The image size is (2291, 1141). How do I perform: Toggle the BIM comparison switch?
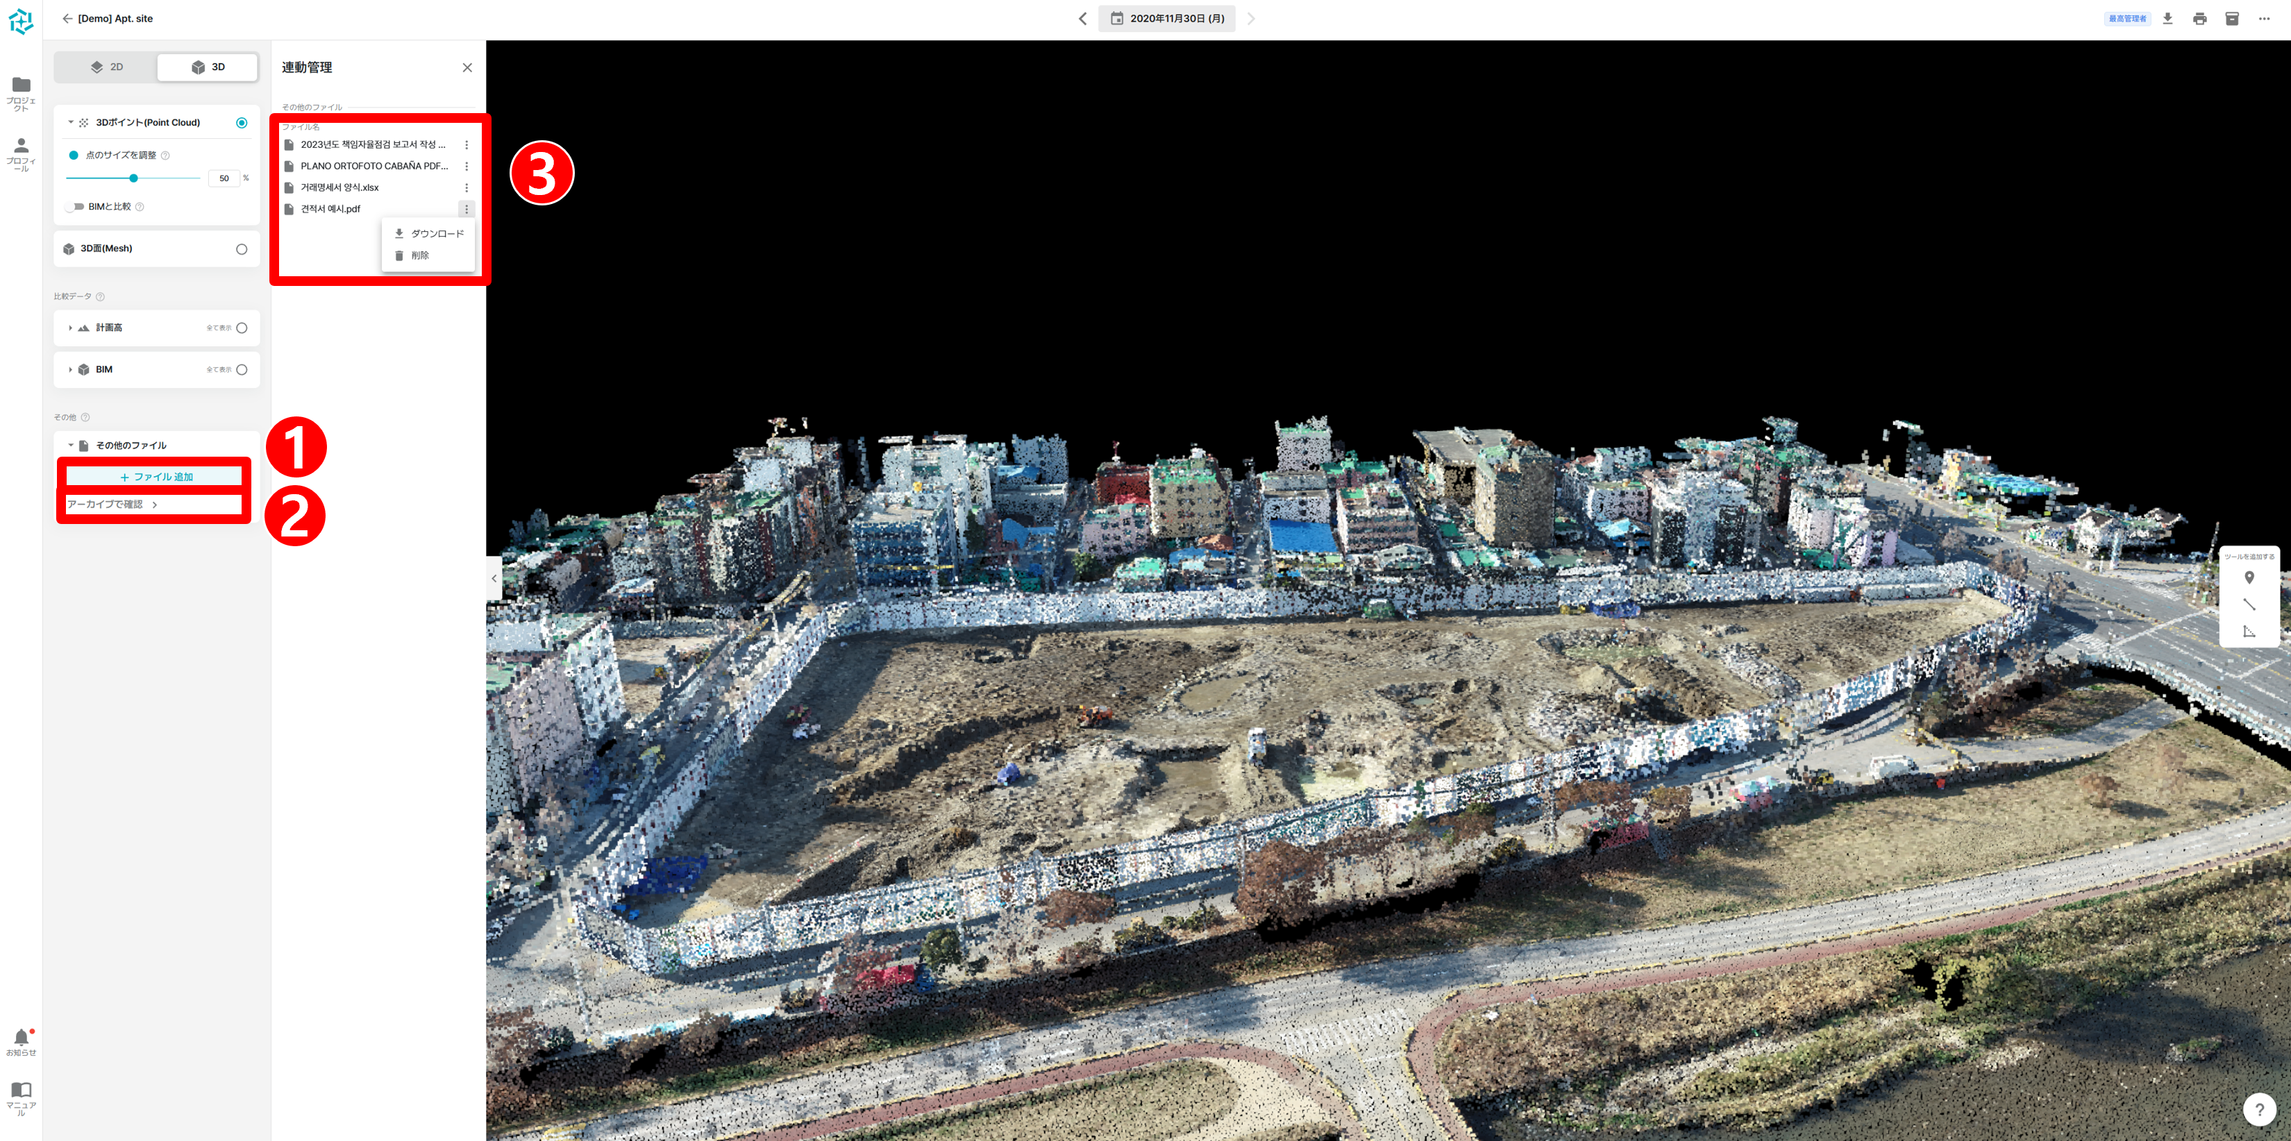coord(76,206)
